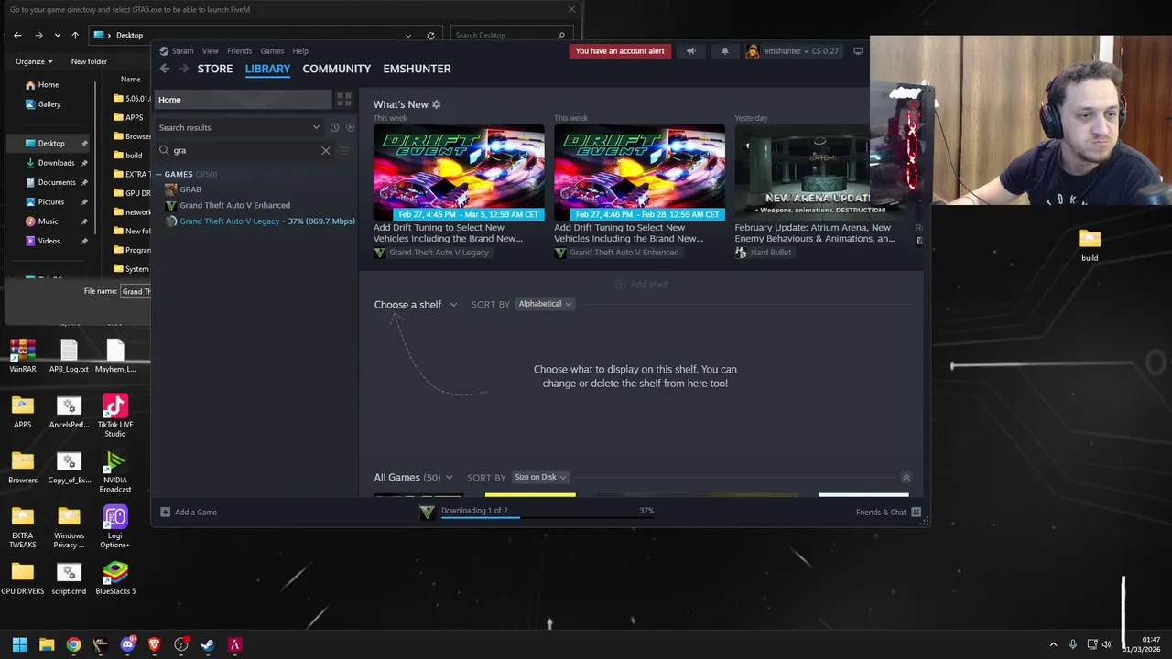1172x659 pixels.
Task: Open the Organize menu in file dialog
Action: coord(34,61)
